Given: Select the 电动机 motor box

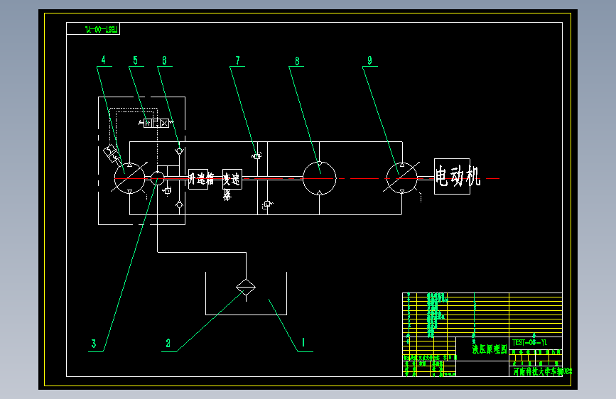Looking at the screenshot, I should [452, 176].
